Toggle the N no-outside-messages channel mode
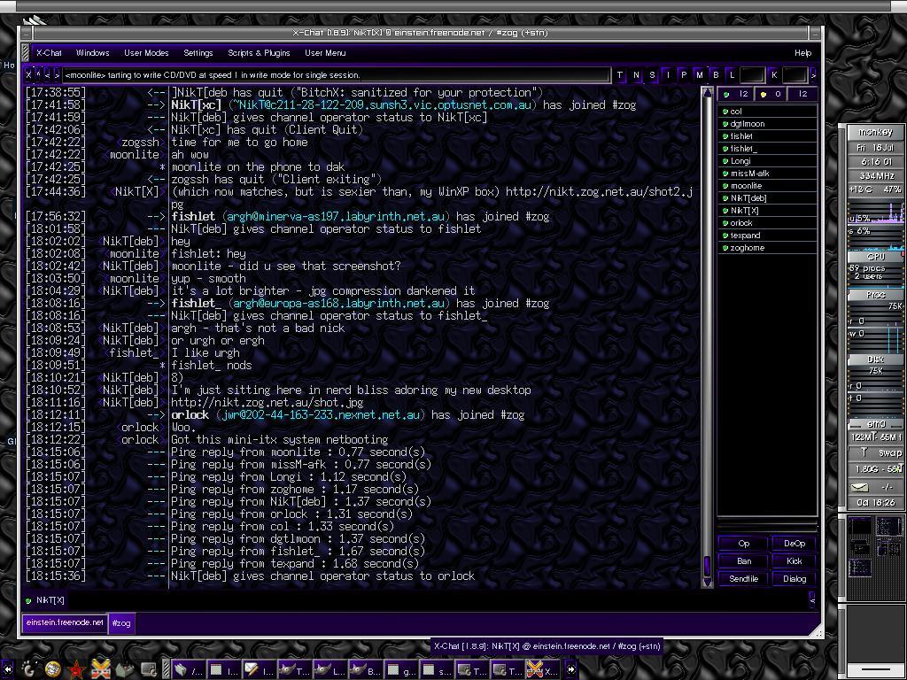Image resolution: width=907 pixels, height=680 pixels. (x=636, y=75)
